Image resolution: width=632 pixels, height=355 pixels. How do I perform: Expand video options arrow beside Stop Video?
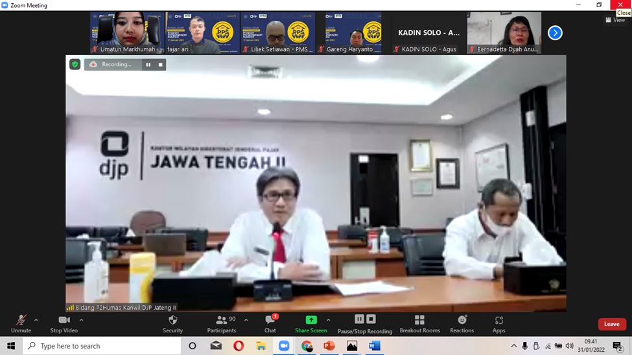pyautogui.click(x=81, y=319)
